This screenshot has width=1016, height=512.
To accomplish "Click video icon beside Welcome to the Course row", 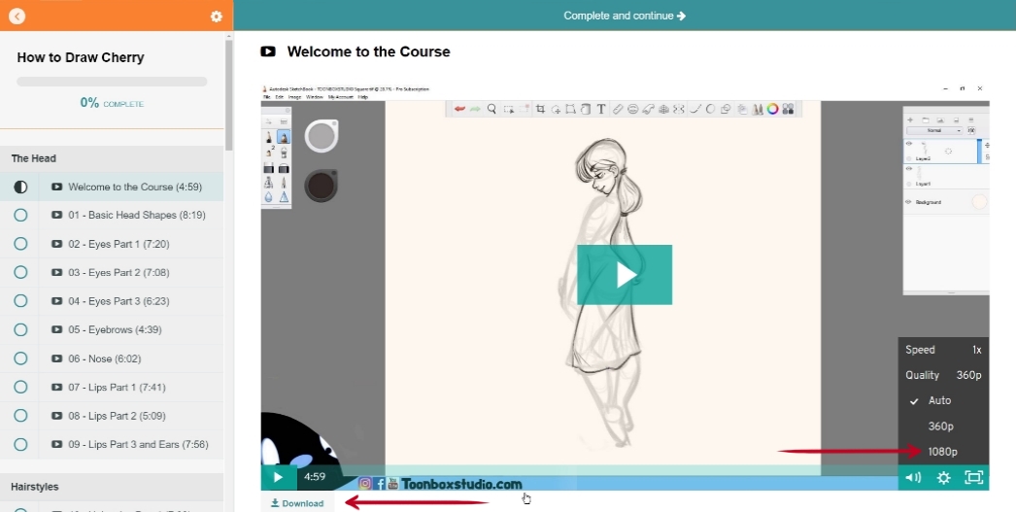I will click(x=57, y=187).
